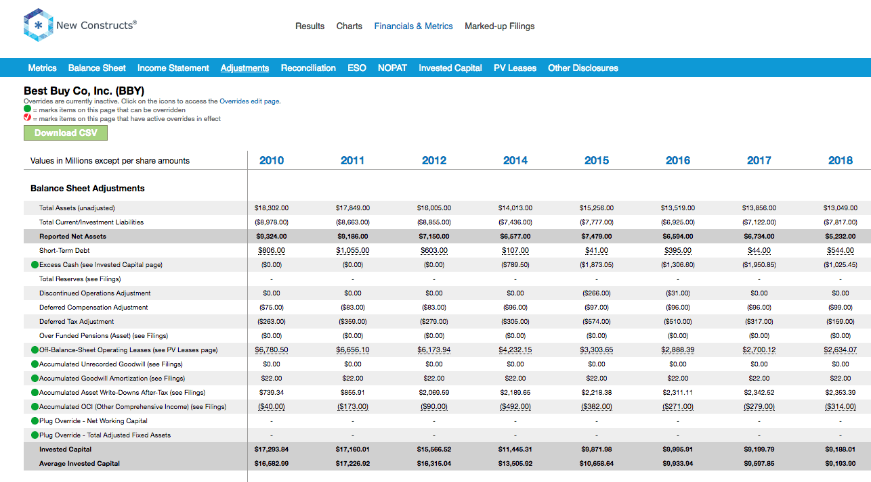The image size is (871, 482).
Task: Click green dot beside Accumulated Asset Write-Downs After-Tax
Action: [x=35, y=393]
